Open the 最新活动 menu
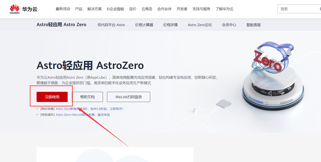Image resolution: width=321 pixels, height=162 pixels. point(63,9)
